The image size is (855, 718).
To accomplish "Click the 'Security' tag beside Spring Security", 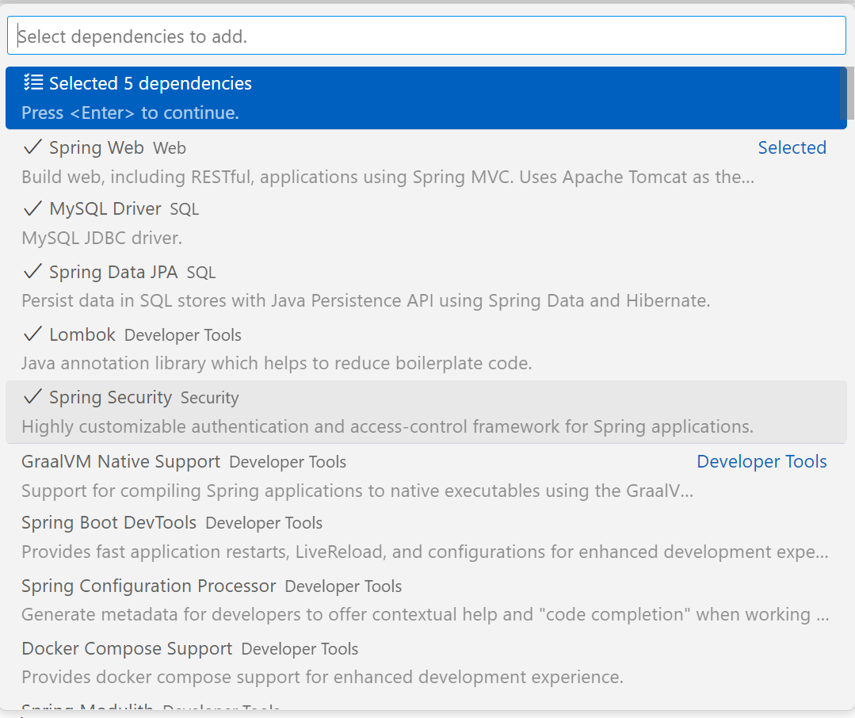I will pos(209,399).
